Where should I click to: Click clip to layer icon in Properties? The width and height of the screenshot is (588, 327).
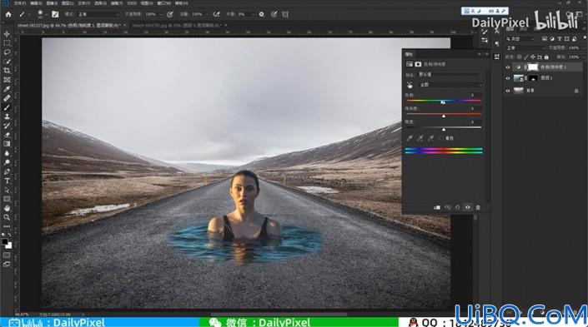point(437,207)
